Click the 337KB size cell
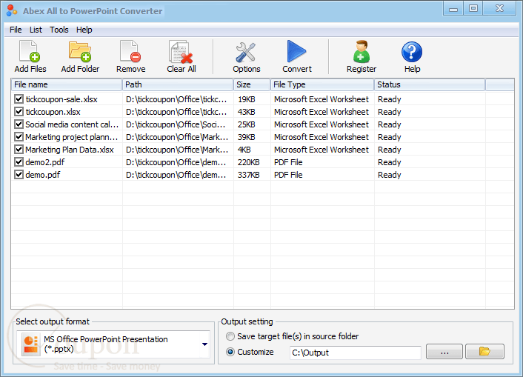 [x=248, y=175]
